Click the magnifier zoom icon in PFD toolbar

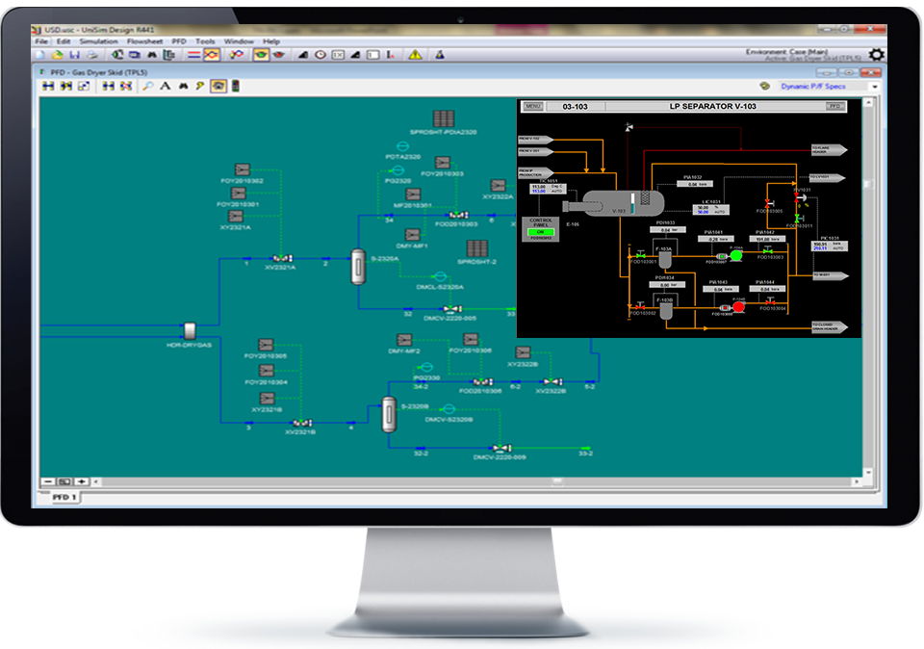click(148, 87)
